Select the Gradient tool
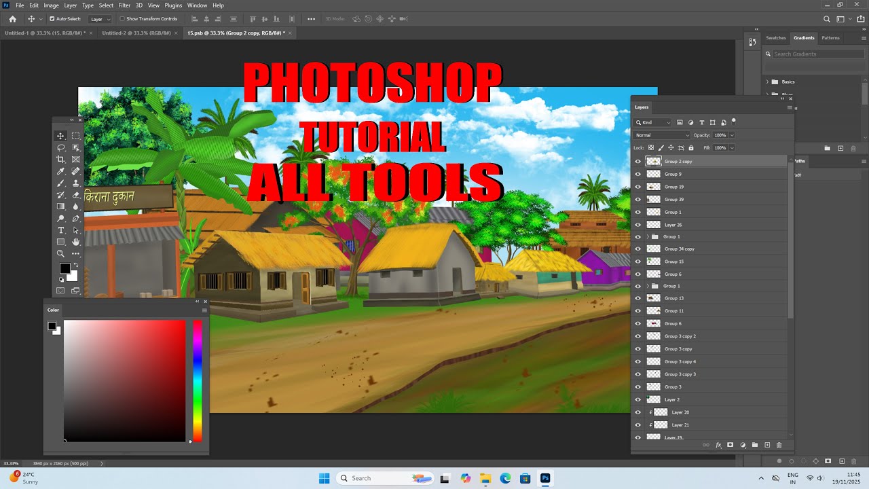869x489 pixels. click(61, 206)
